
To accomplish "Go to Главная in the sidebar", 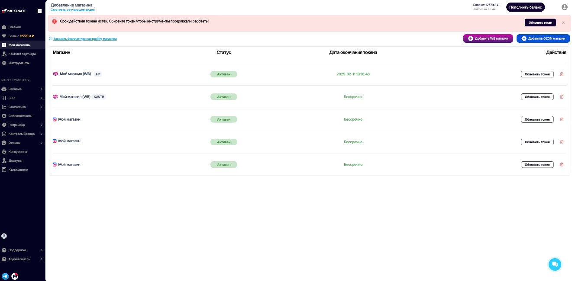I will pyautogui.click(x=14, y=27).
